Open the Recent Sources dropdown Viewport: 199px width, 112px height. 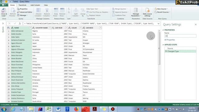tap(162, 12)
